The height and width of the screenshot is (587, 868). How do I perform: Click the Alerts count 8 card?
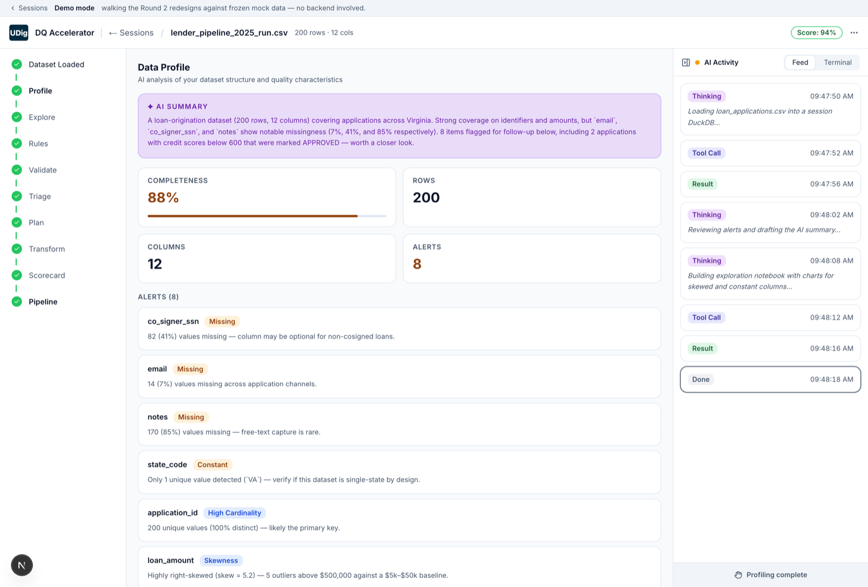(532, 259)
